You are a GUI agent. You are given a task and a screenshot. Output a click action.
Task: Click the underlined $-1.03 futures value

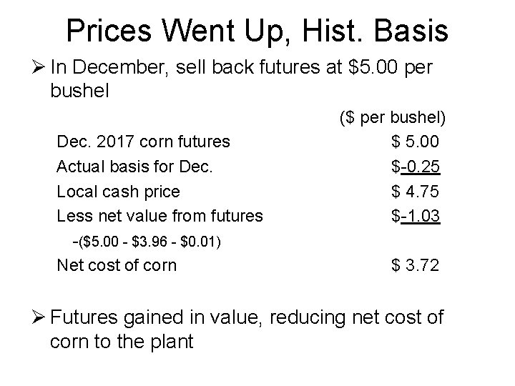416,216
